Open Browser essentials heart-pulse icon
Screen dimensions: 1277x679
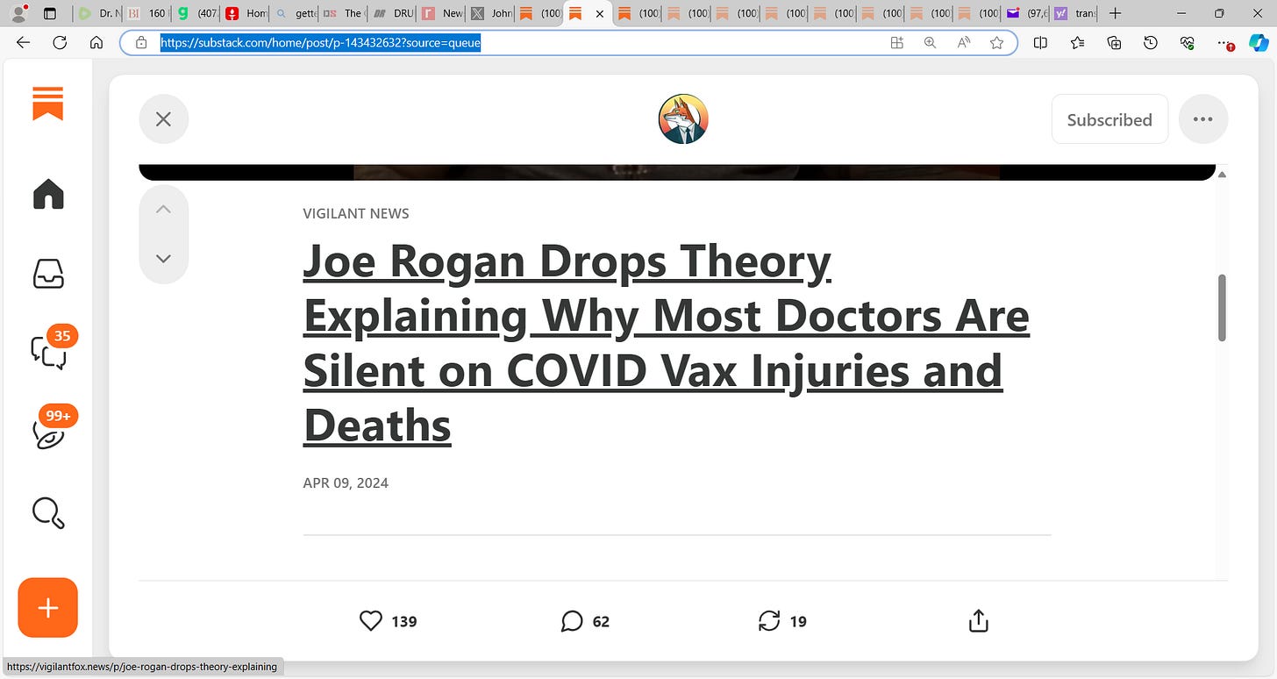click(1188, 42)
